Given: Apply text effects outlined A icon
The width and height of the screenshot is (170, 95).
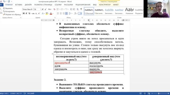Looking at the screenshot, I should tap(43, 13).
